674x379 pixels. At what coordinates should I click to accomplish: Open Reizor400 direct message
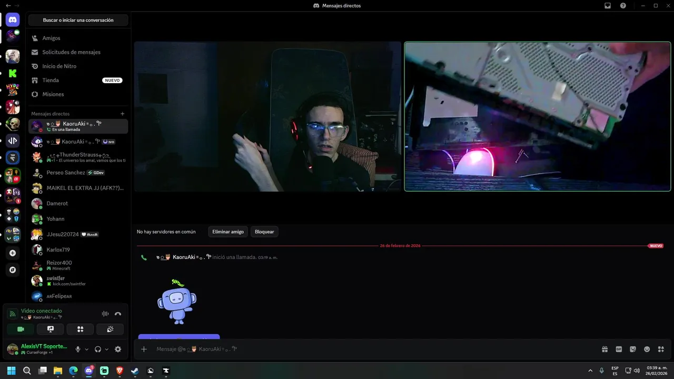[x=78, y=265]
